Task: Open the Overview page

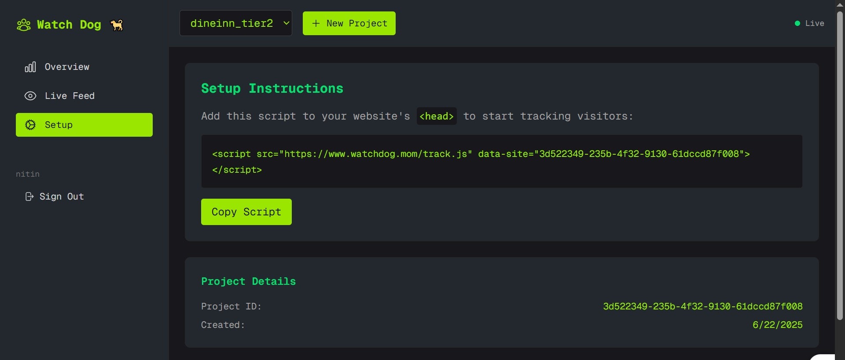Action: coord(84,67)
